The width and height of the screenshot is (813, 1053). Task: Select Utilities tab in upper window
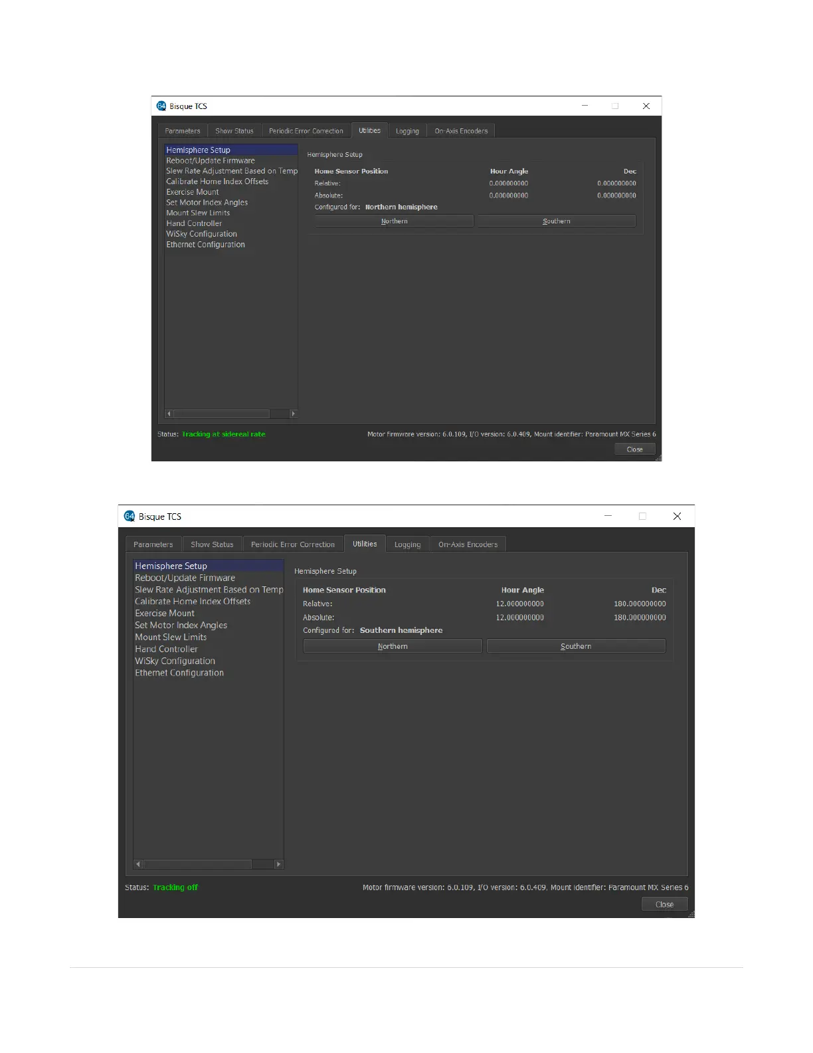click(x=369, y=130)
